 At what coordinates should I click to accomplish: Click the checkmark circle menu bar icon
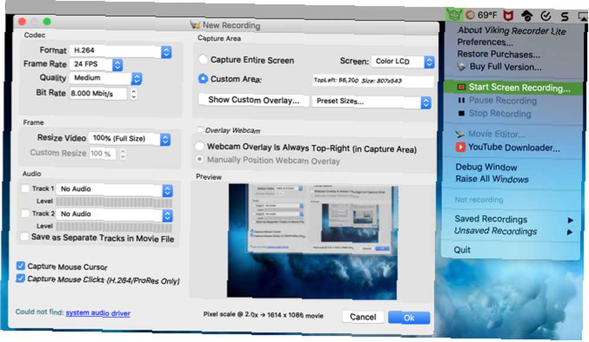click(x=545, y=16)
